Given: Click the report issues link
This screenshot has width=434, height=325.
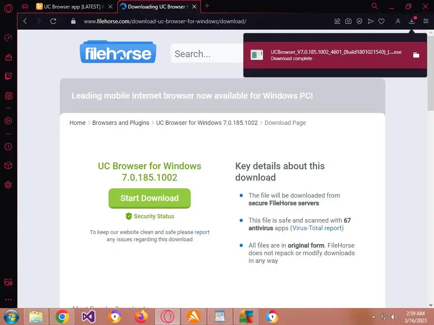Looking at the screenshot, I should tap(202, 232).
